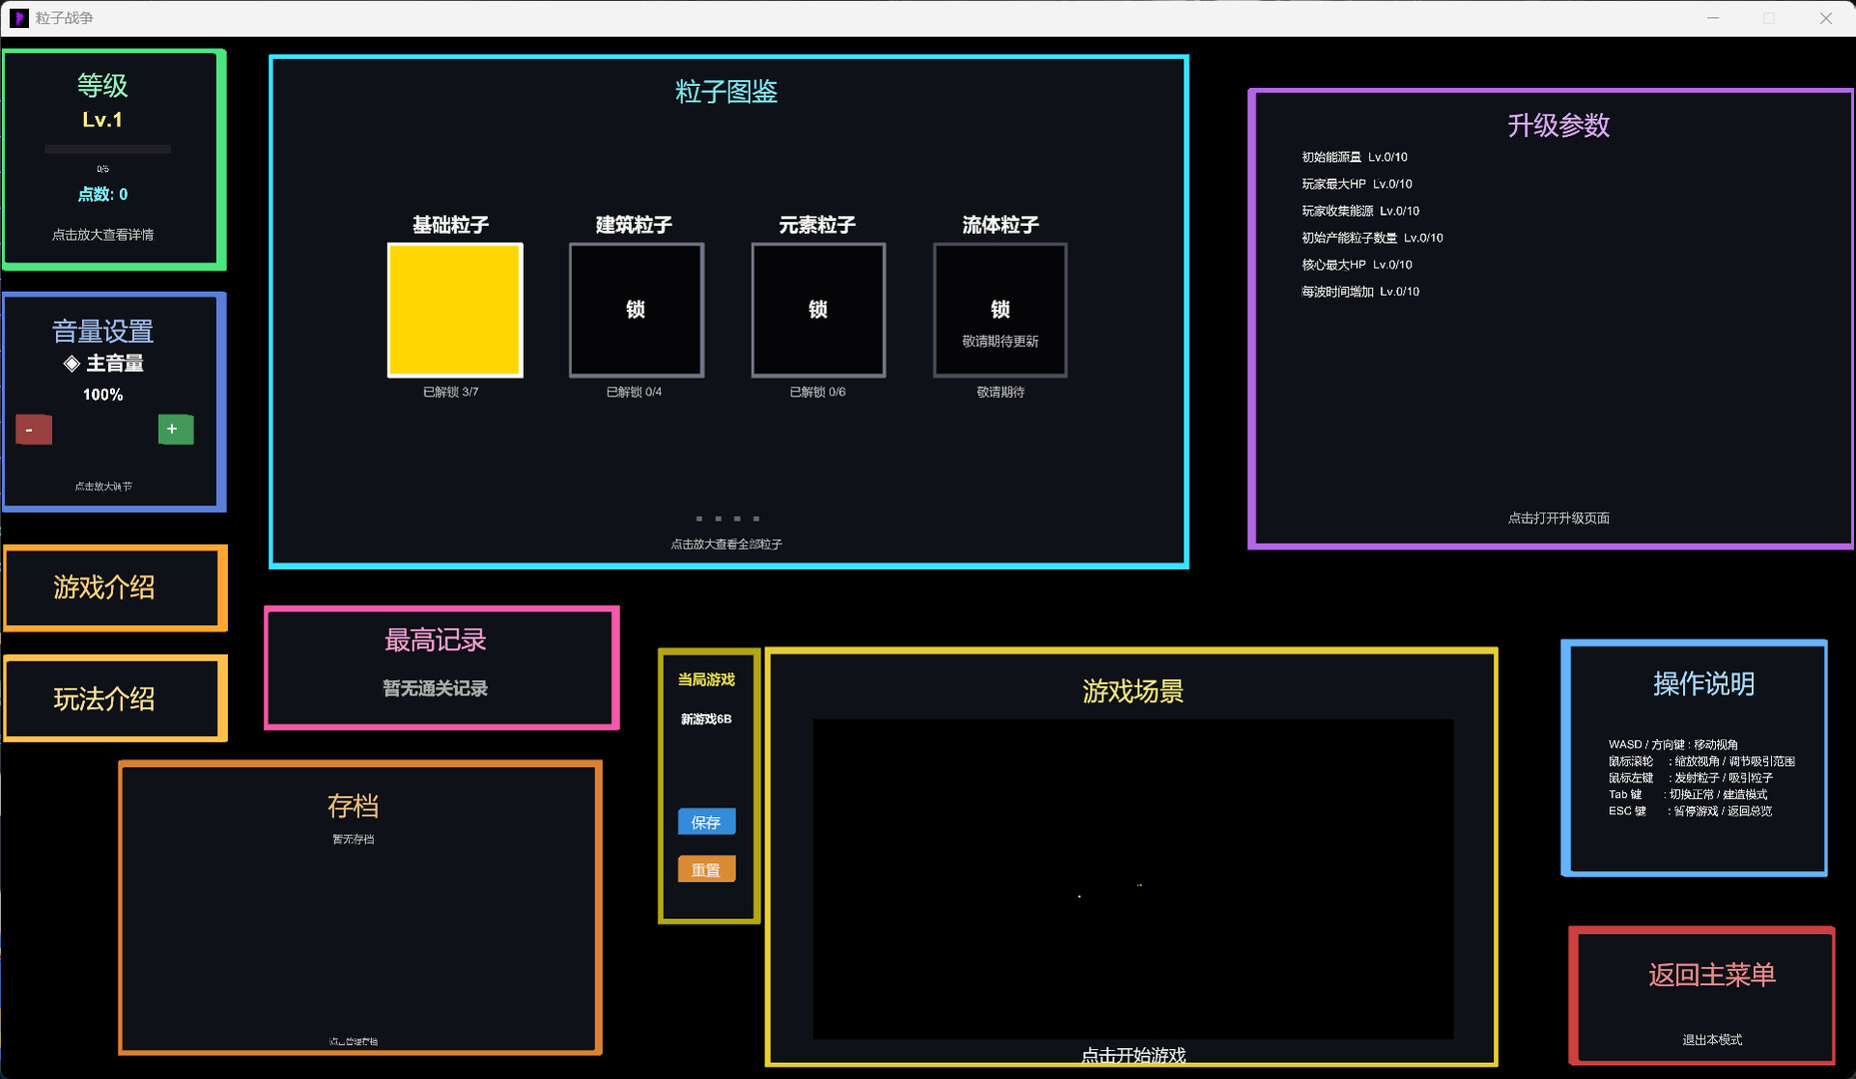Open the 玩法介绍 panel
Viewport: 1856px width, 1079px height.
[x=115, y=698]
